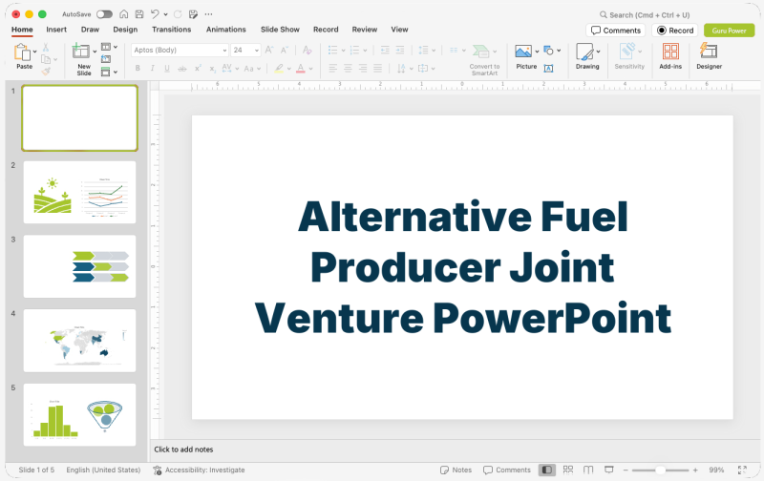Viewport: 764px width, 481px height.
Task: Open the Transitions tab
Action: click(x=172, y=30)
